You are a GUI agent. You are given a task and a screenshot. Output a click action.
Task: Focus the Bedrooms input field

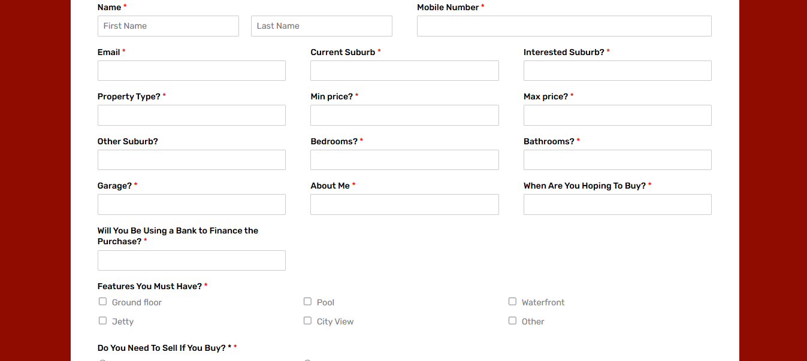[x=404, y=159]
